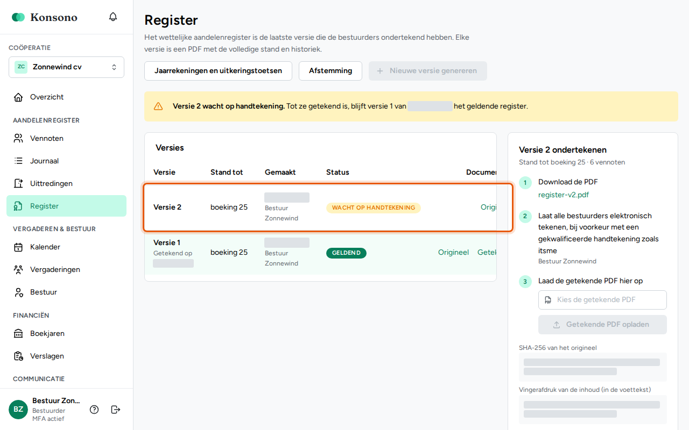Click the warning triangle icon in banner
Image resolution: width=689 pixels, height=430 pixels.
[x=158, y=106]
